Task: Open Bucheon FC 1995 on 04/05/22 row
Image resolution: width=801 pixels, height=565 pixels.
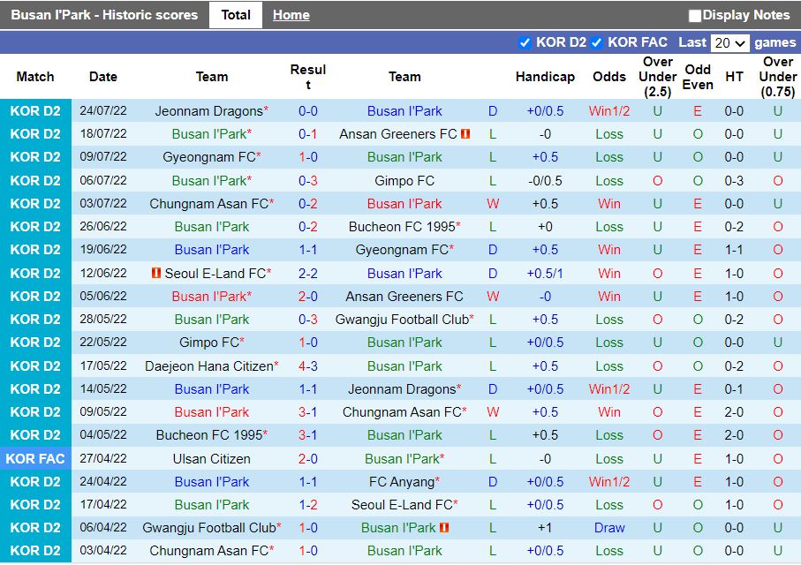Action: pos(209,435)
